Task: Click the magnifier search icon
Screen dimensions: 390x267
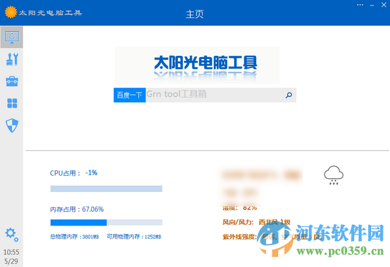Action: pos(289,95)
